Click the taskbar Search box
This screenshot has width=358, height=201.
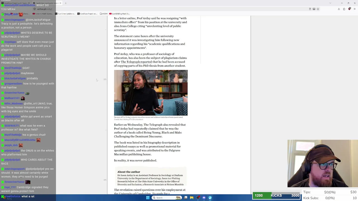(x=167, y=198)
